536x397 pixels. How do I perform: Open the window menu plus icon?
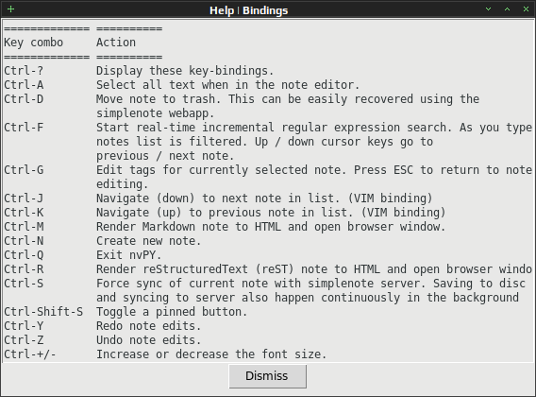(11, 9)
